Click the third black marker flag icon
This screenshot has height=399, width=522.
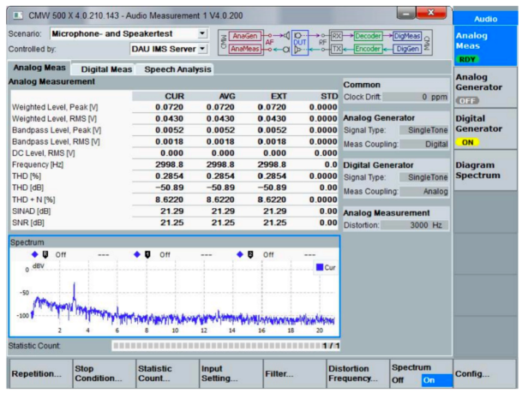pos(250,254)
